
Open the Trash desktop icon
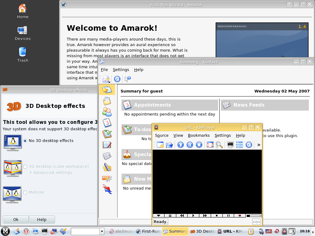coord(22,55)
